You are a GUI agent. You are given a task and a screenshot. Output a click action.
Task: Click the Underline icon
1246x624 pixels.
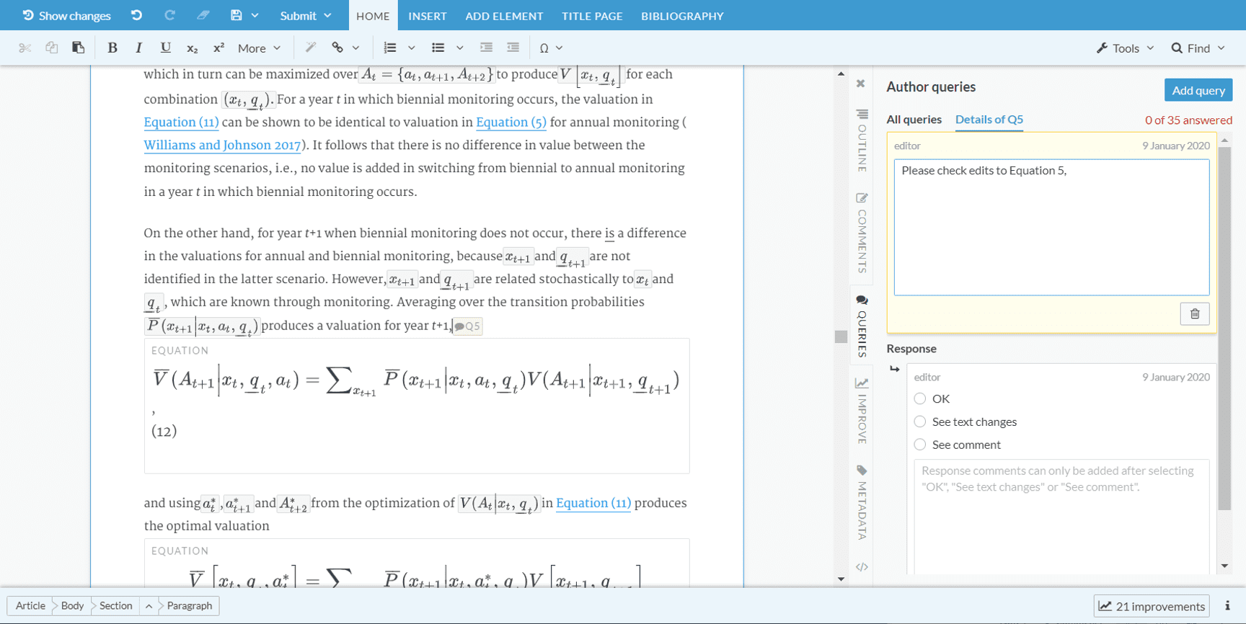coord(165,48)
